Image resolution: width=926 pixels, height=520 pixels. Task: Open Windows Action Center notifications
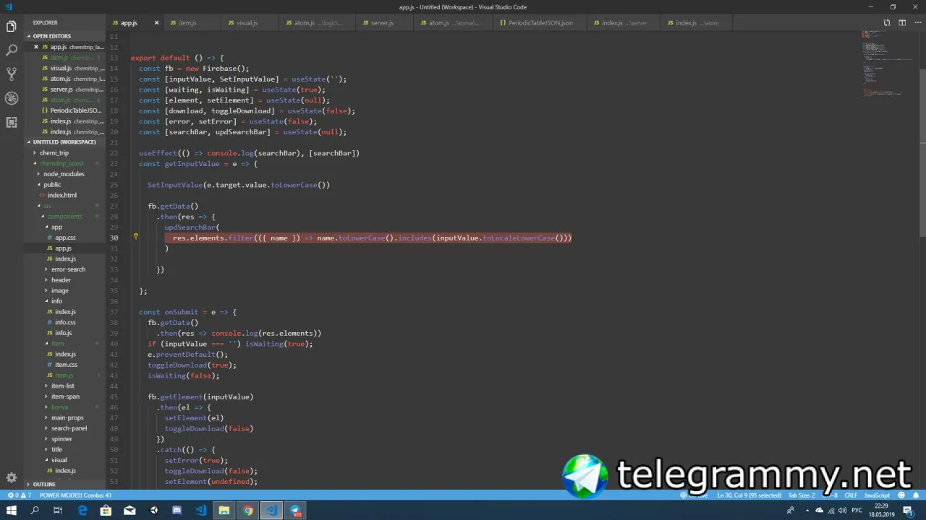point(907,511)
